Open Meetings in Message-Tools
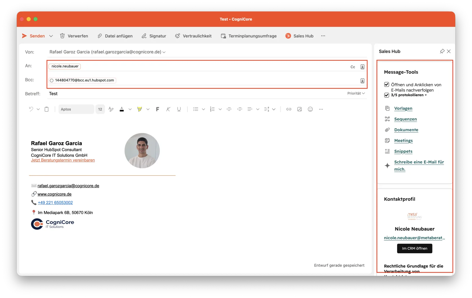Screen dimensions: 472x298 tap(404, 141)
